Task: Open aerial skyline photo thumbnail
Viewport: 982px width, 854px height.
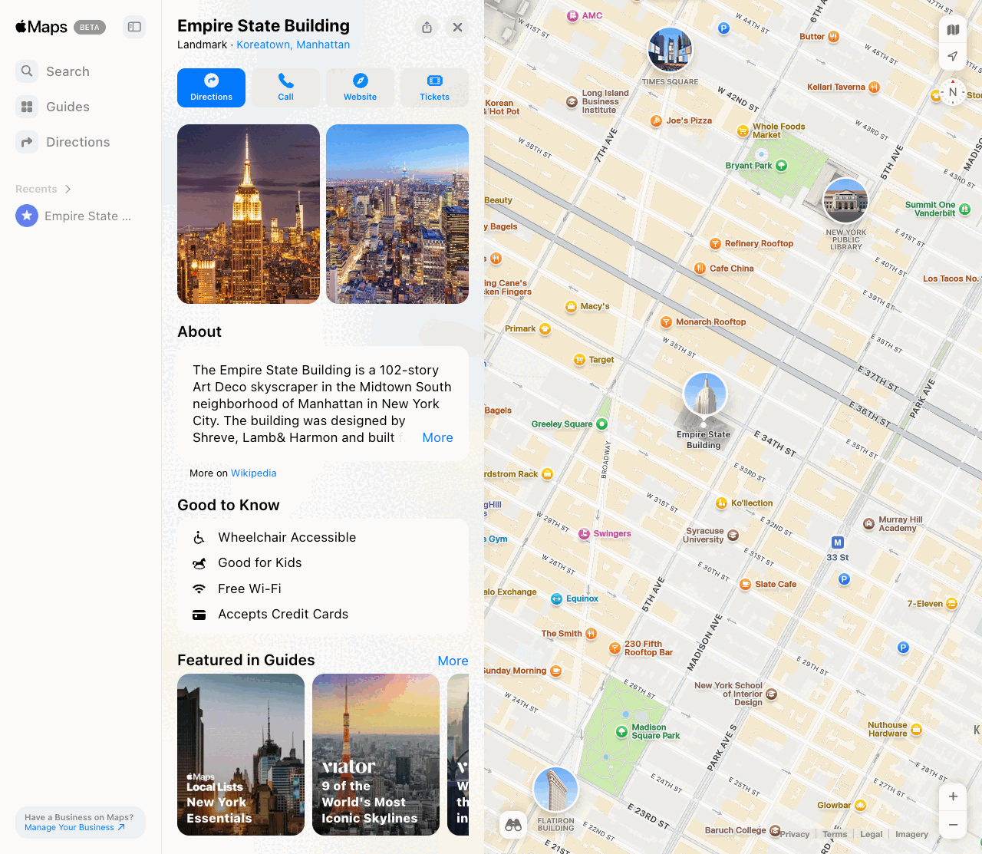Action: (x=397, y=214)
